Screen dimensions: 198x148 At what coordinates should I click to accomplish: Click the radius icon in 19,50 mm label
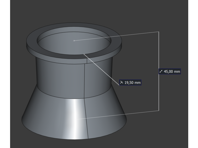[122, 82]
